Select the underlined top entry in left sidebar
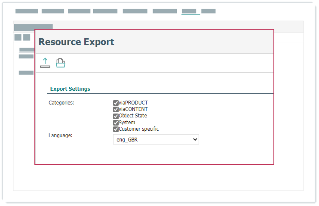 pos(27,49)
